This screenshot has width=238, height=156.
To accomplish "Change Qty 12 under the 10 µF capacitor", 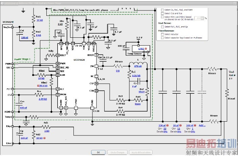I will 179,128.
